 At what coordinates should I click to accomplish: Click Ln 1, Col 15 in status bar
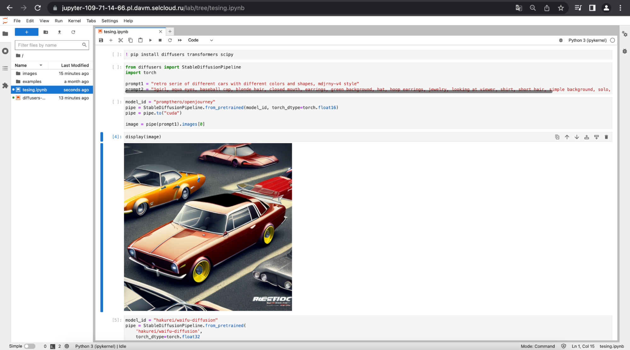click(583, 346)
